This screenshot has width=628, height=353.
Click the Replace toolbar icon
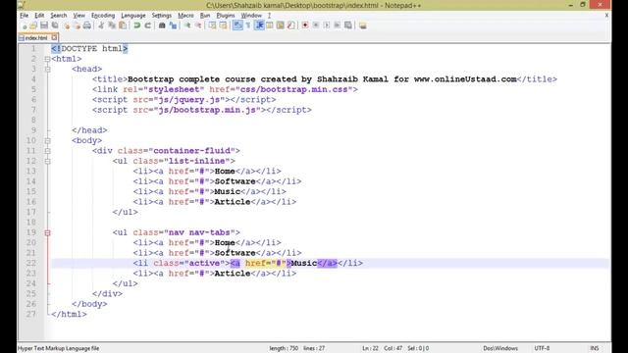pos(173,25)
